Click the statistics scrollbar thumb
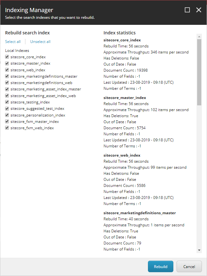 coord(199,72)
